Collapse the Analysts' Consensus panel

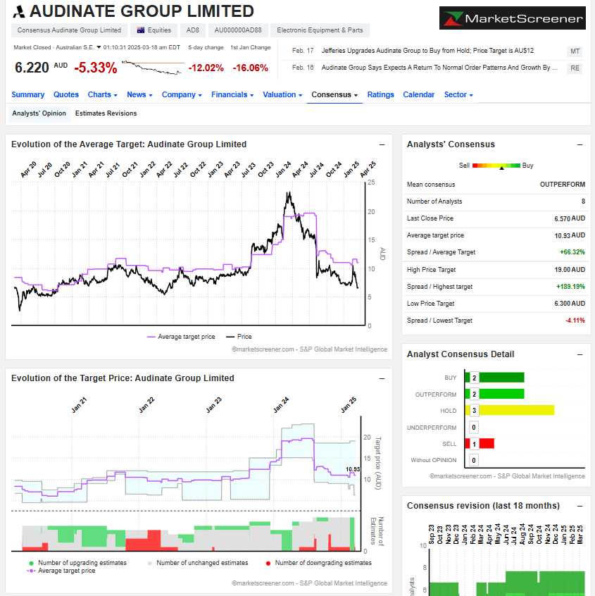click(x=580, y=144)
